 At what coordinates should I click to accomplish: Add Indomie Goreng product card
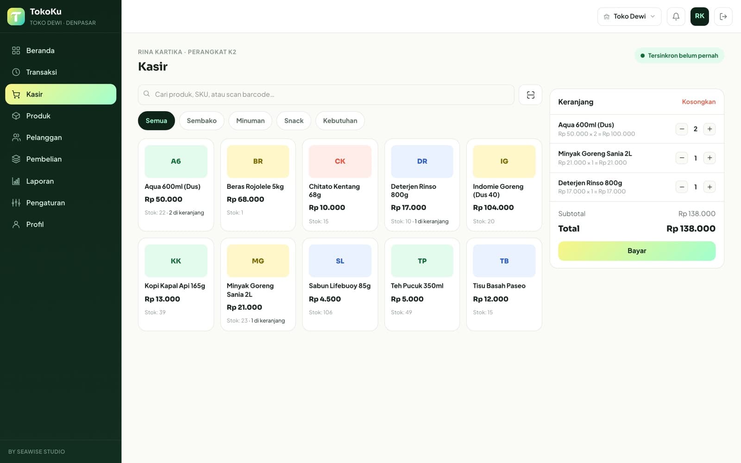504,185
